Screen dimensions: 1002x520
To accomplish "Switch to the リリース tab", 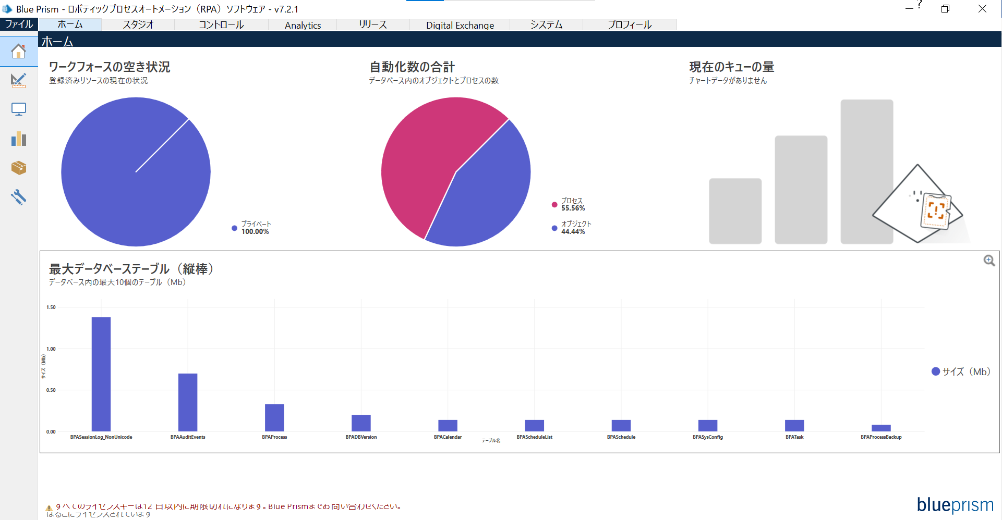I will click(373, 24).
